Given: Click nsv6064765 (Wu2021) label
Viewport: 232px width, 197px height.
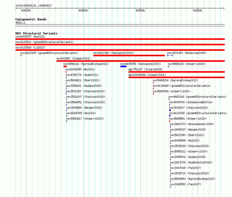Looking at the screenshot, I should tap(81, 113).
